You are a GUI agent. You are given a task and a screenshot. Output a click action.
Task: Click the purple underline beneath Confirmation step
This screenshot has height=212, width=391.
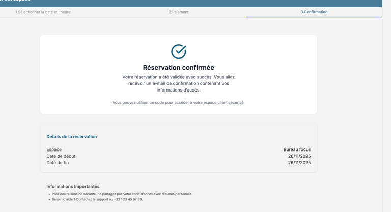click(314, 17)
